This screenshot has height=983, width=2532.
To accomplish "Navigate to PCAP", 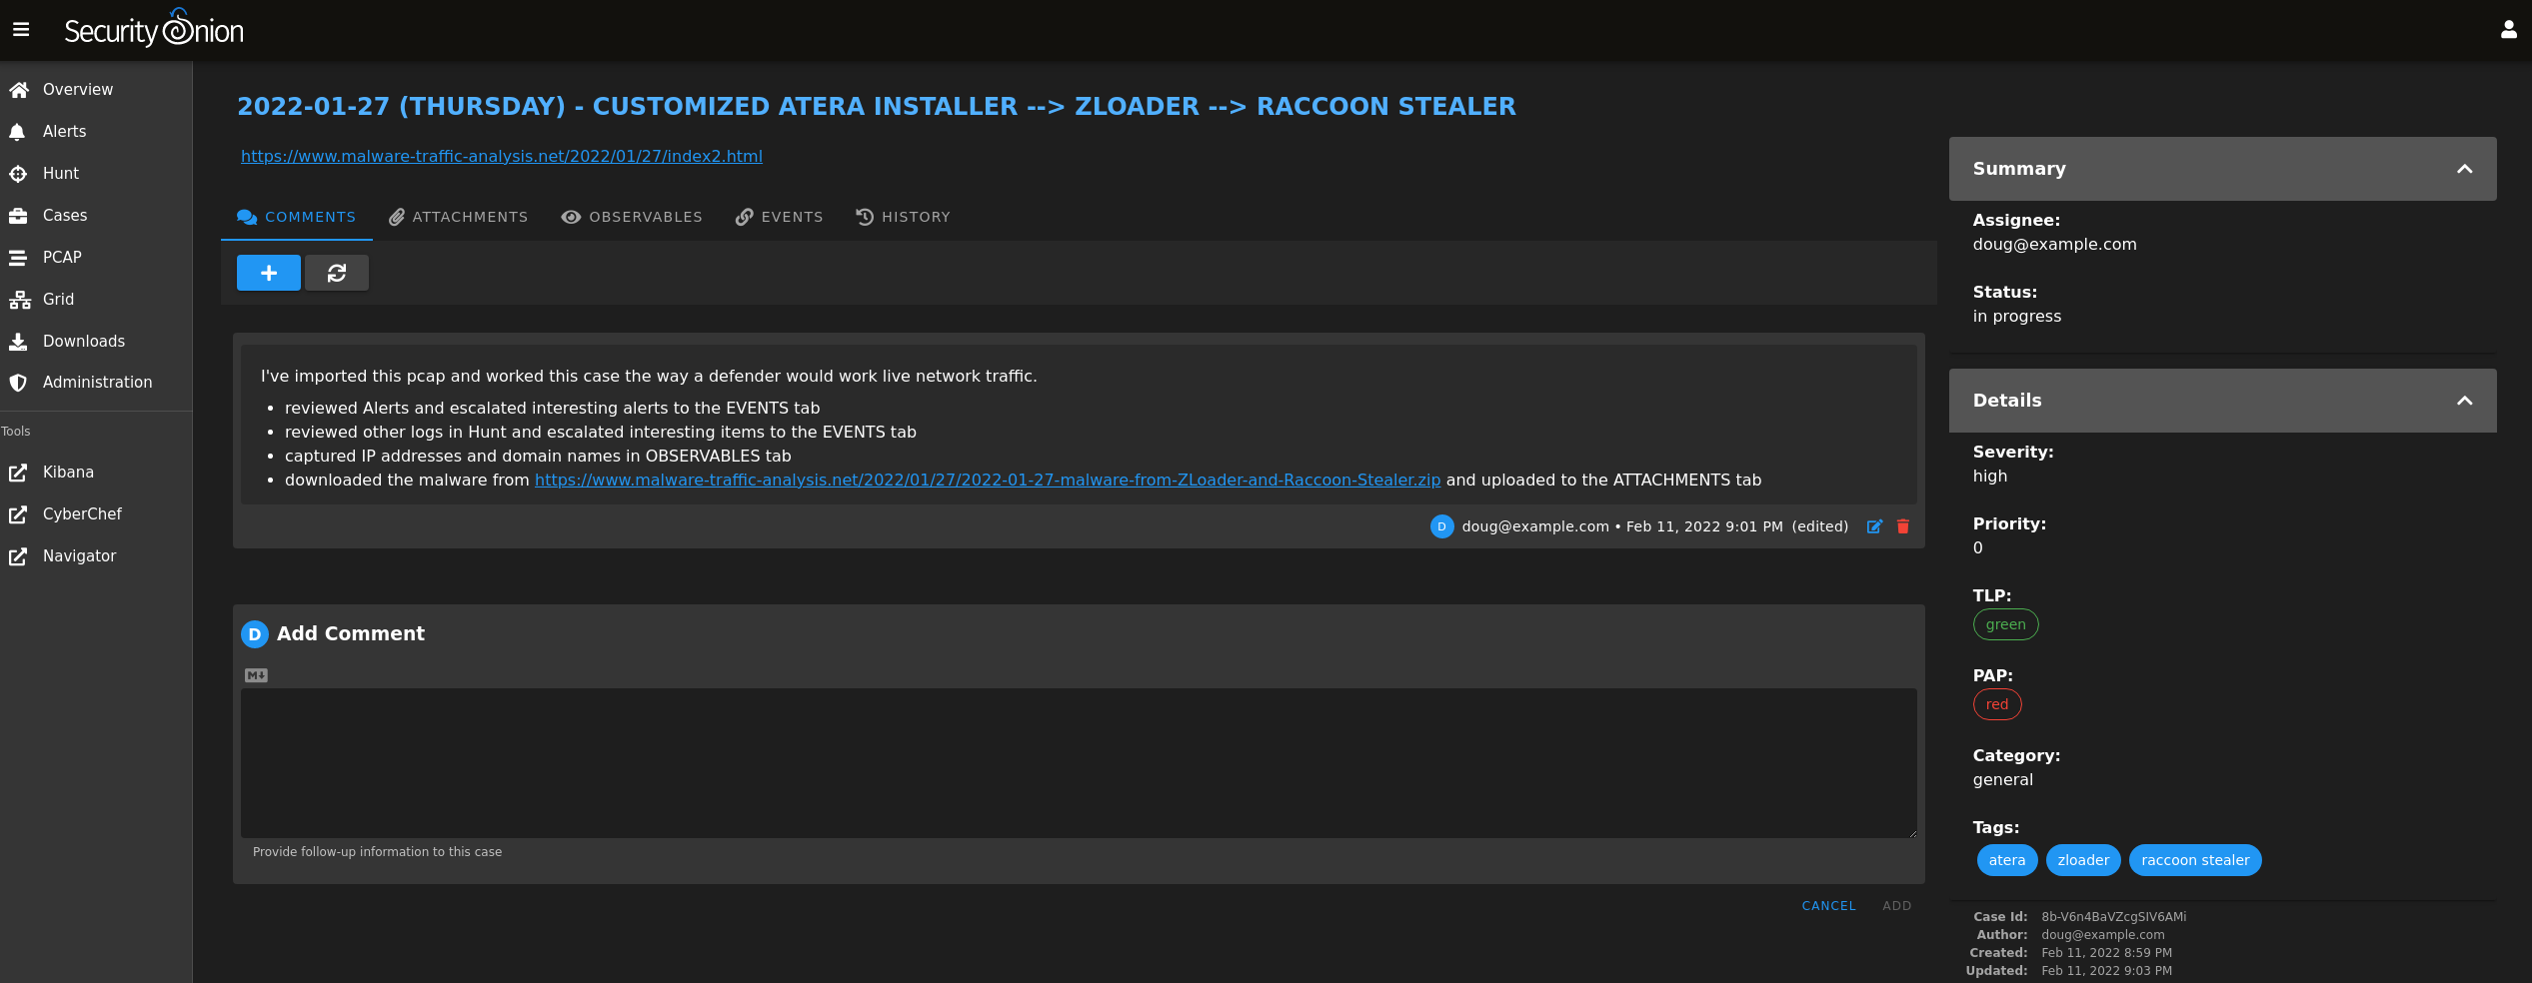I will (x=96, y=258).
